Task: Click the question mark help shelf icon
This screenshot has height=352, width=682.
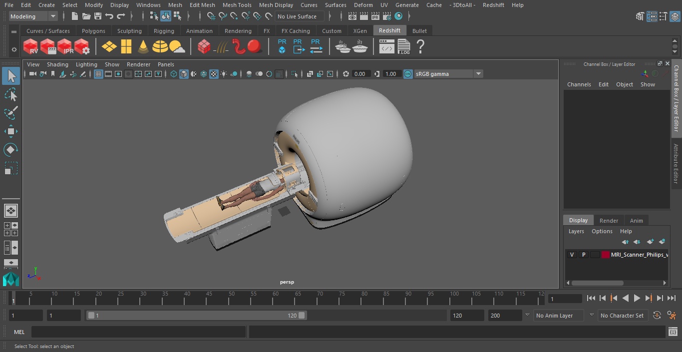Action: pyautogui.click(x=420, y=47)
